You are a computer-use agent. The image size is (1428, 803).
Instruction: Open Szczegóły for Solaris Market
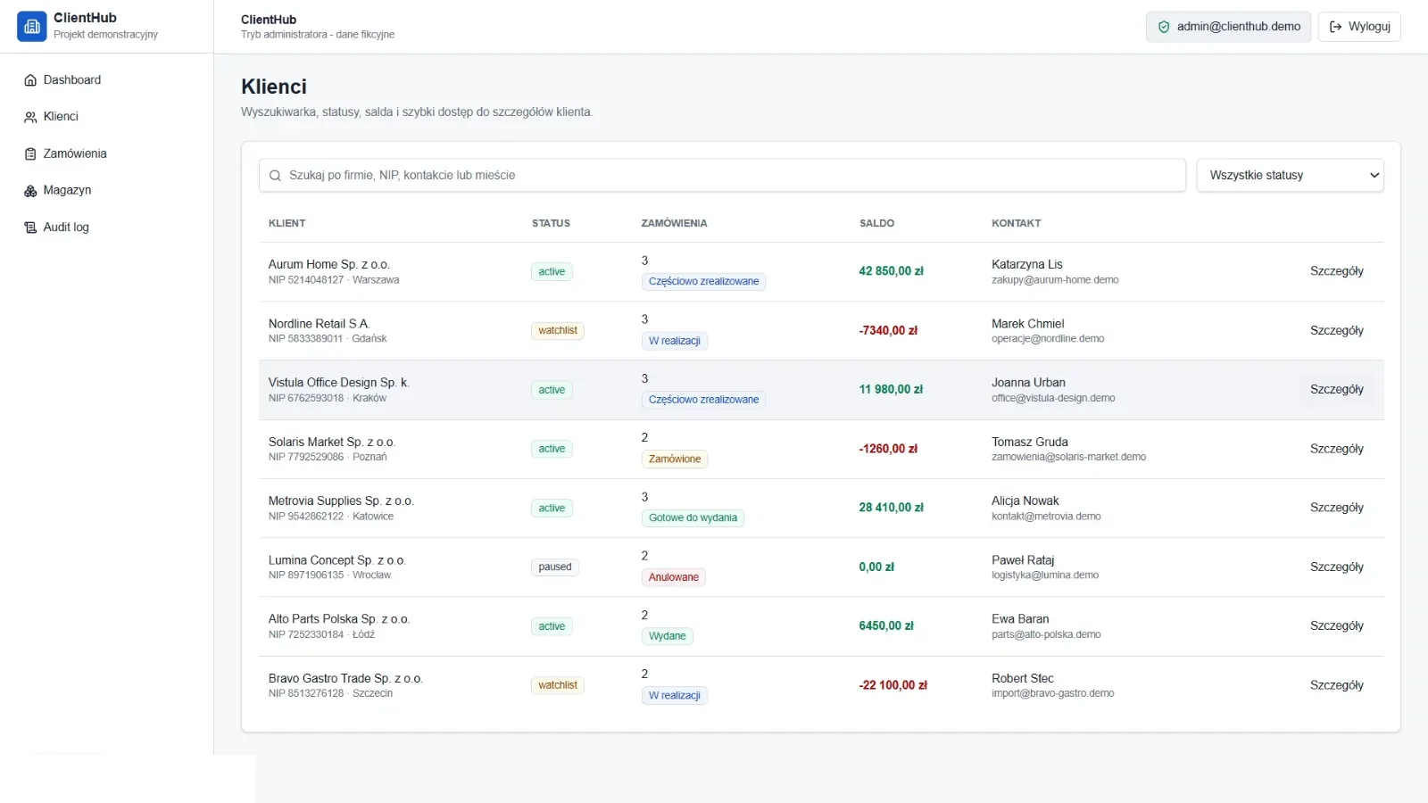click(1336, 449)
